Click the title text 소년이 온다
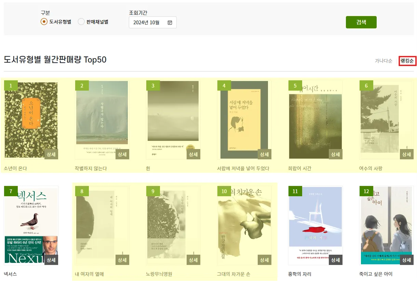This screenshot has width=417, height=281. pos(15,169)
